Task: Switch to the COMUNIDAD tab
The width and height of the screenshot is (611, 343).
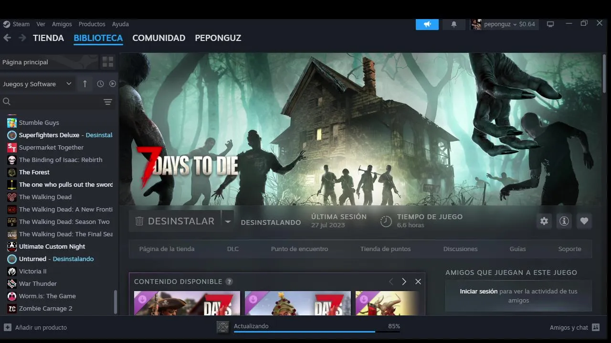Action: coord(159,38)
